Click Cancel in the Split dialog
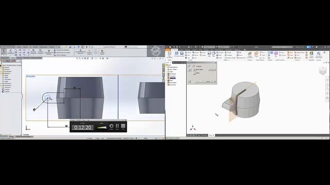 (x=208, y=81)
